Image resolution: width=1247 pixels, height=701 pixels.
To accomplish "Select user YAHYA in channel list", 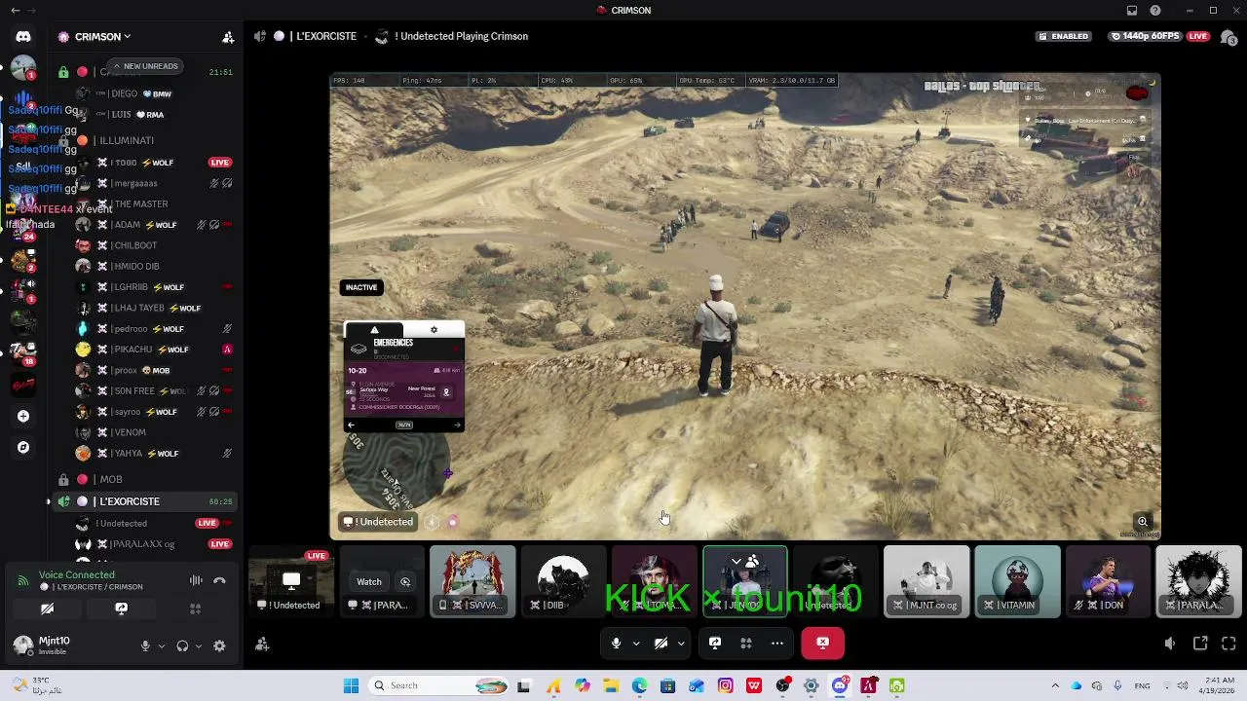I will pyautogui.click(x=156, y=454).
